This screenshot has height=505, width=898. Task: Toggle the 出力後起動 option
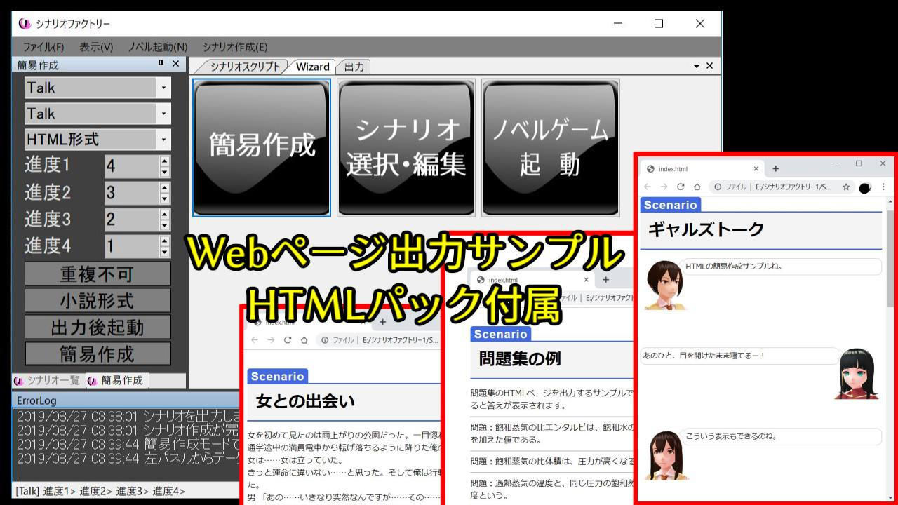(x=98, y=327)
